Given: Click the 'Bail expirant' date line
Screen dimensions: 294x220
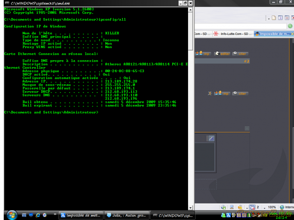Looking at the screenshot, I should (100, 105).
